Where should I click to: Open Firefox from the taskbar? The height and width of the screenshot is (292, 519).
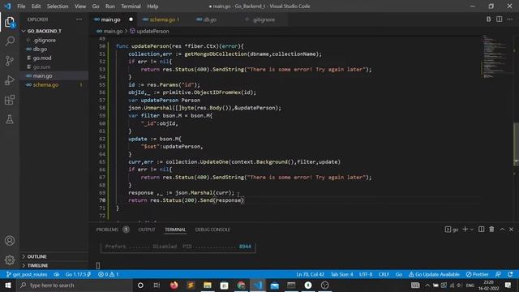pyautogui.click(x=174, y=285)
